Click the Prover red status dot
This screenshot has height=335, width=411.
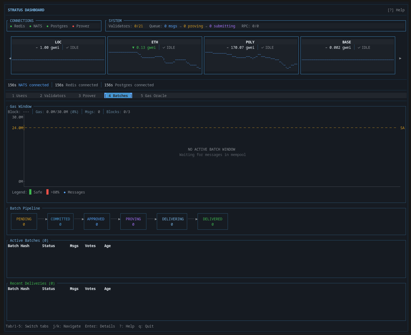[x=73, y=26]
